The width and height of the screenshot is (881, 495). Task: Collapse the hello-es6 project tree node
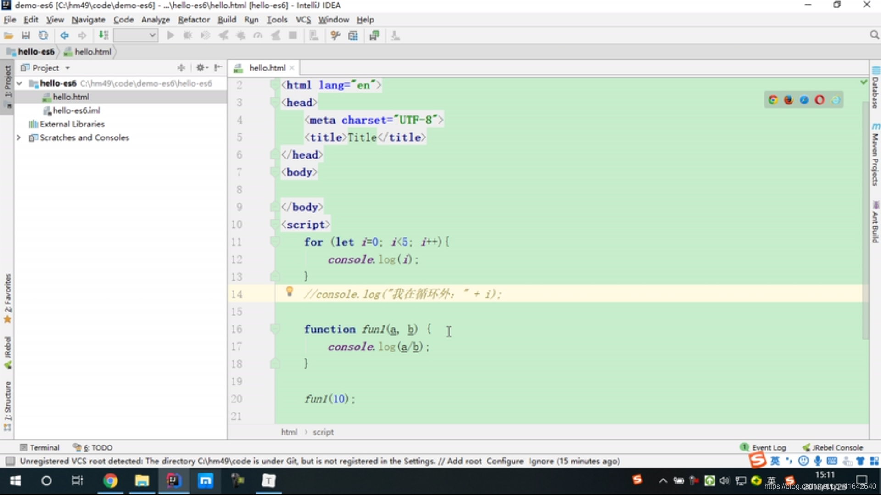(19, 83)
